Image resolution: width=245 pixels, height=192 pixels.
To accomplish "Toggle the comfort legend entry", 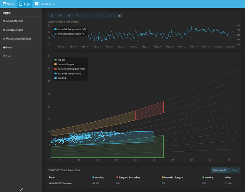I will pos(60,78).
